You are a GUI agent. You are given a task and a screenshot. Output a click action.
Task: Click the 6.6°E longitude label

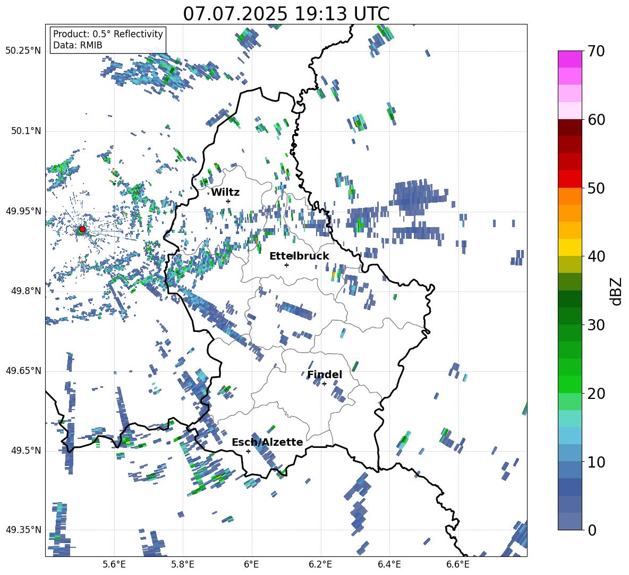coord(458,564)
